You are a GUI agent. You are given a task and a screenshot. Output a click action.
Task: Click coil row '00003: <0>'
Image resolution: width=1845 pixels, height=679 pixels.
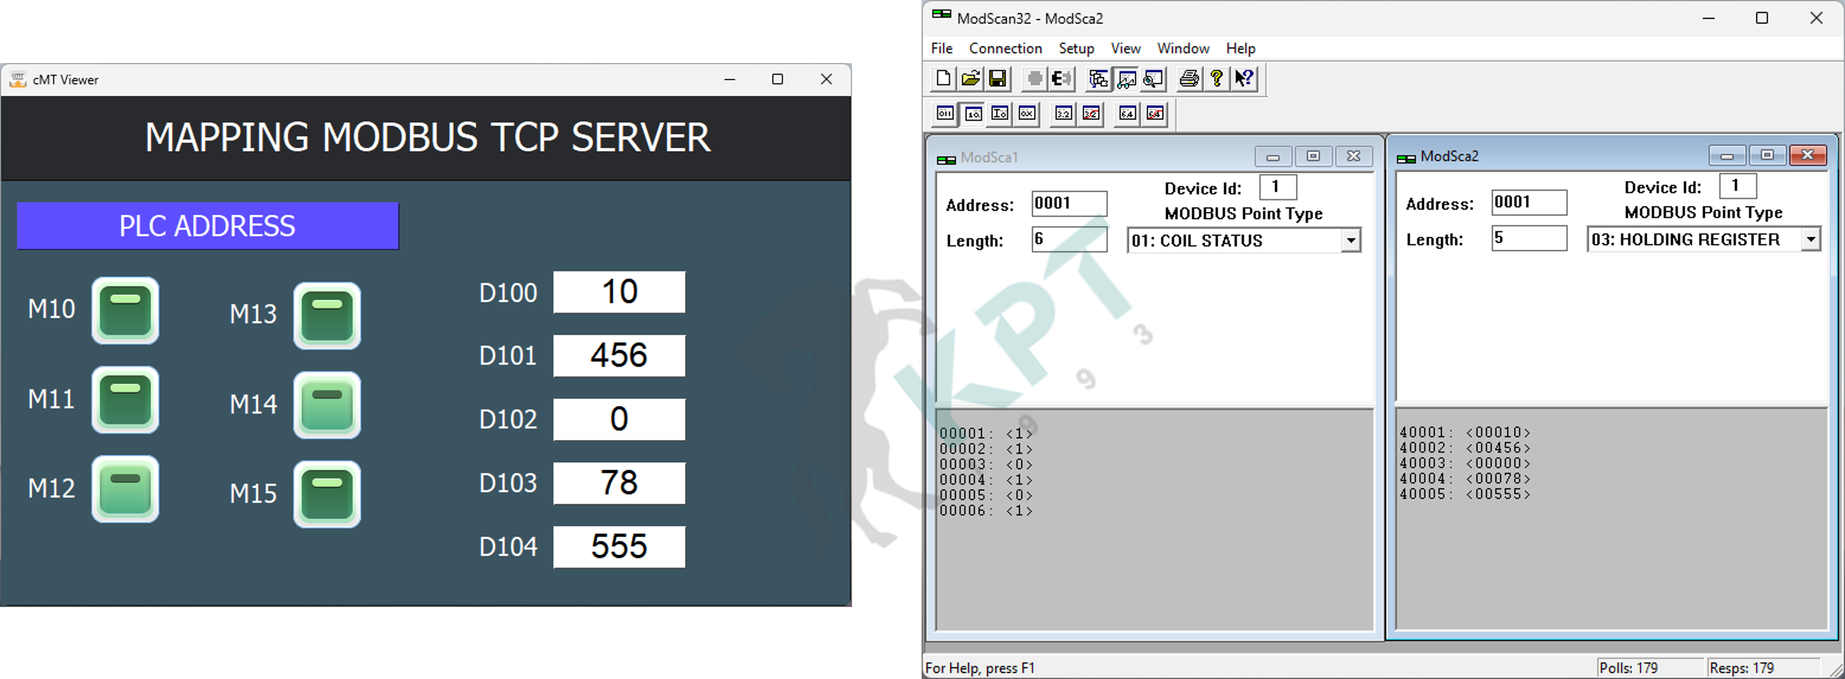click(x=986, y=465)
